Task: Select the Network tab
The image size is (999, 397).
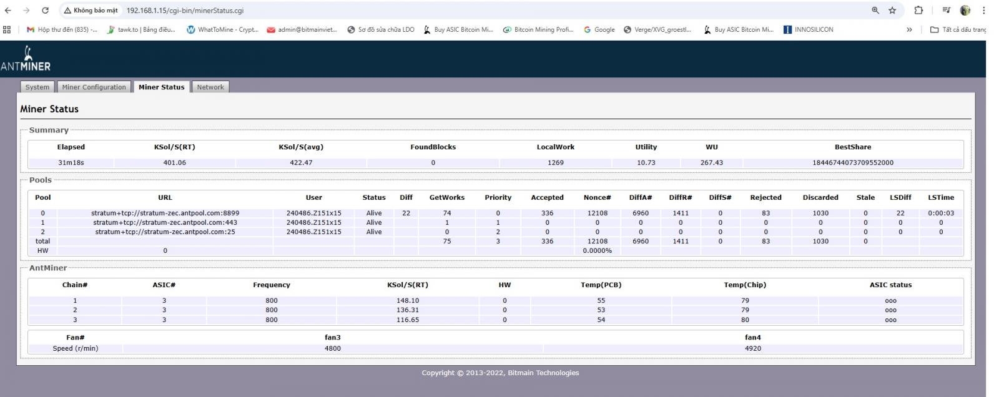Action: [210, 87]
